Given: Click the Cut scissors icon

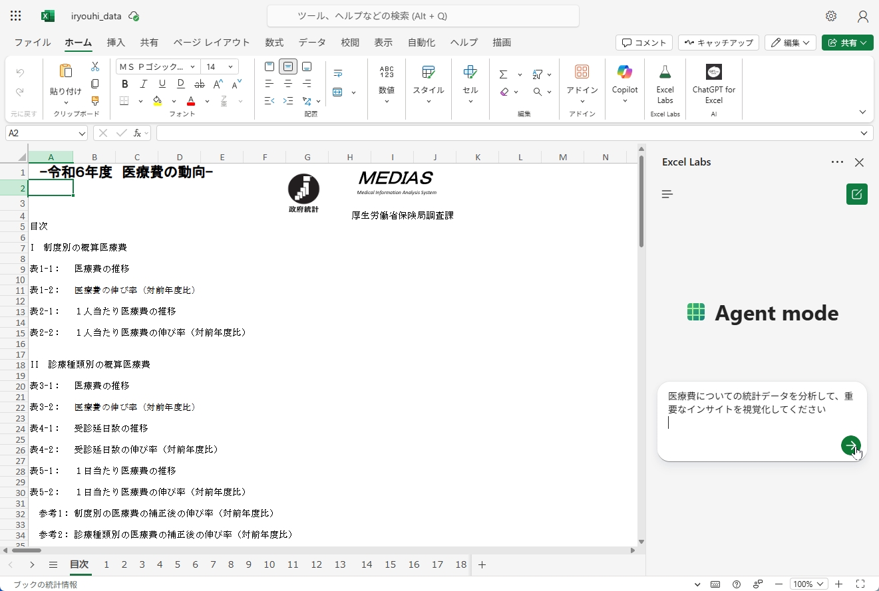Looking at the screenshot, I should coord(95,66).
